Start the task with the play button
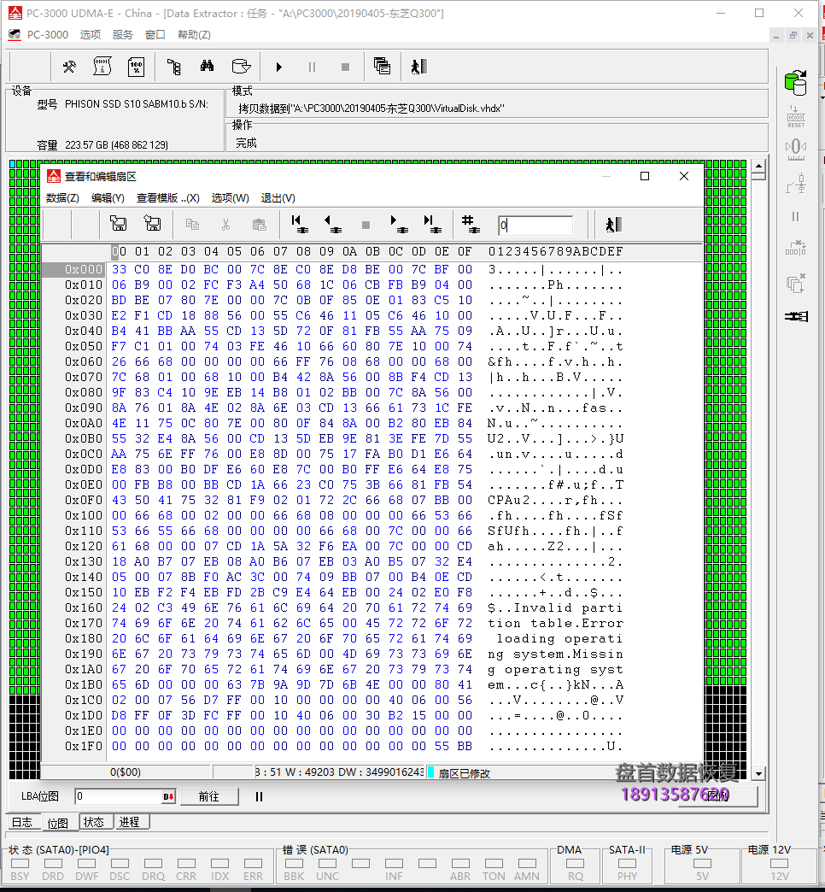This screenshot has height=892, width=825. (x=278, y=67)
